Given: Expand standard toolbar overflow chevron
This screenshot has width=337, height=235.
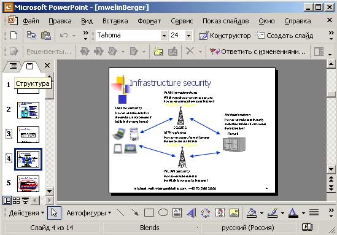Looking at the screenshot, I should (85, 36).
